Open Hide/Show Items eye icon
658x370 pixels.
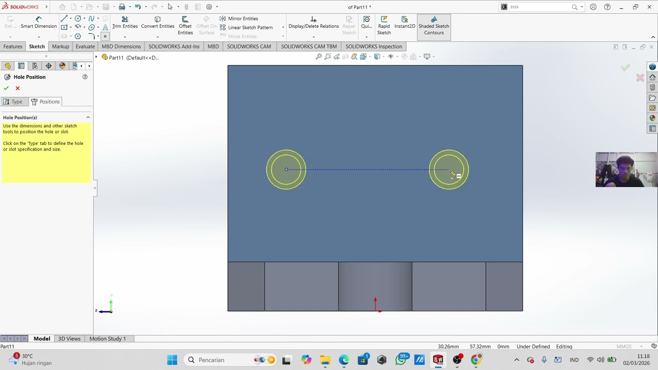pos(391,57)
